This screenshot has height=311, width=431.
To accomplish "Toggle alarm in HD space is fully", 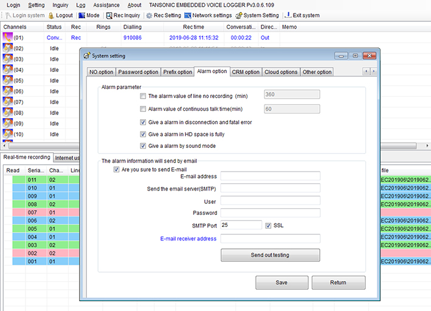I will click(x=143, y=134).
